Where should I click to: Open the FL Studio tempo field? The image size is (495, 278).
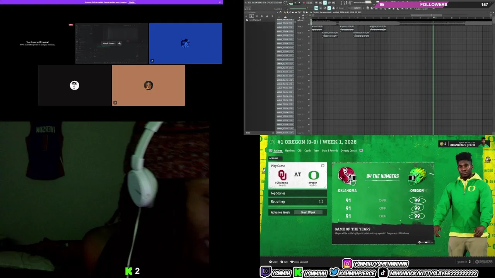(309, 3)
